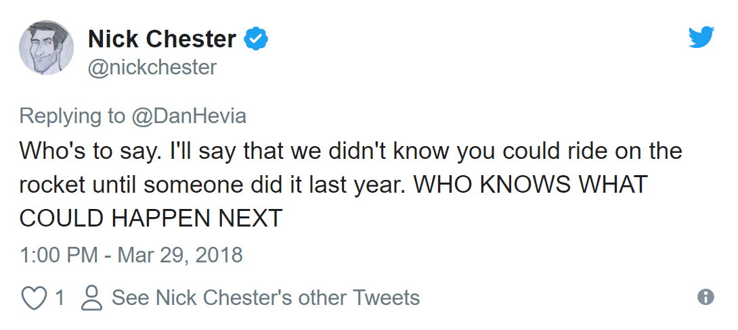Visit the @nickchester handle link
The width and height of the screenshot is (738, 330).
pos(152,68)
